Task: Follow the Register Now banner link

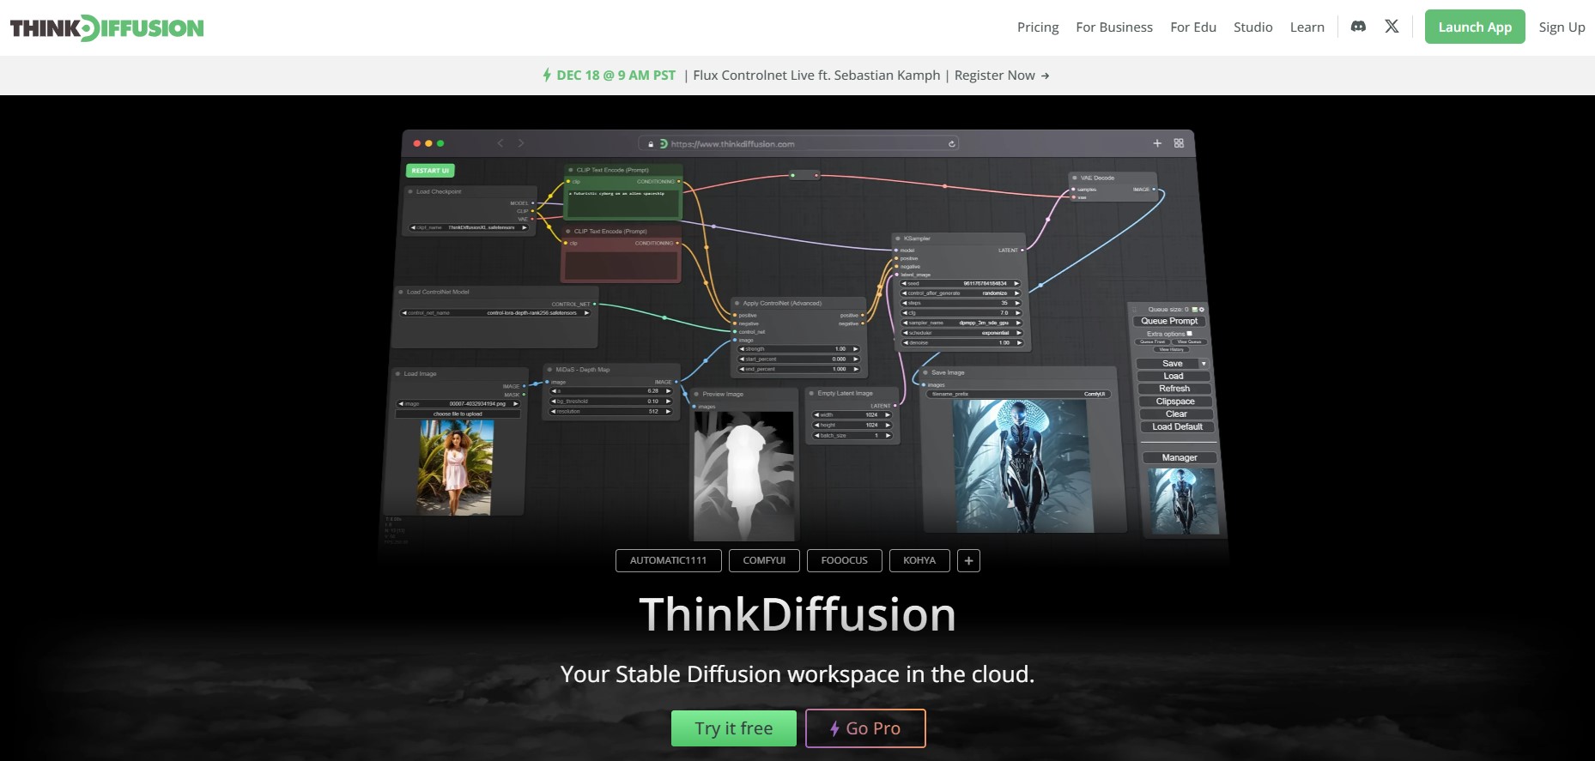Action: tap(1002, 75)
